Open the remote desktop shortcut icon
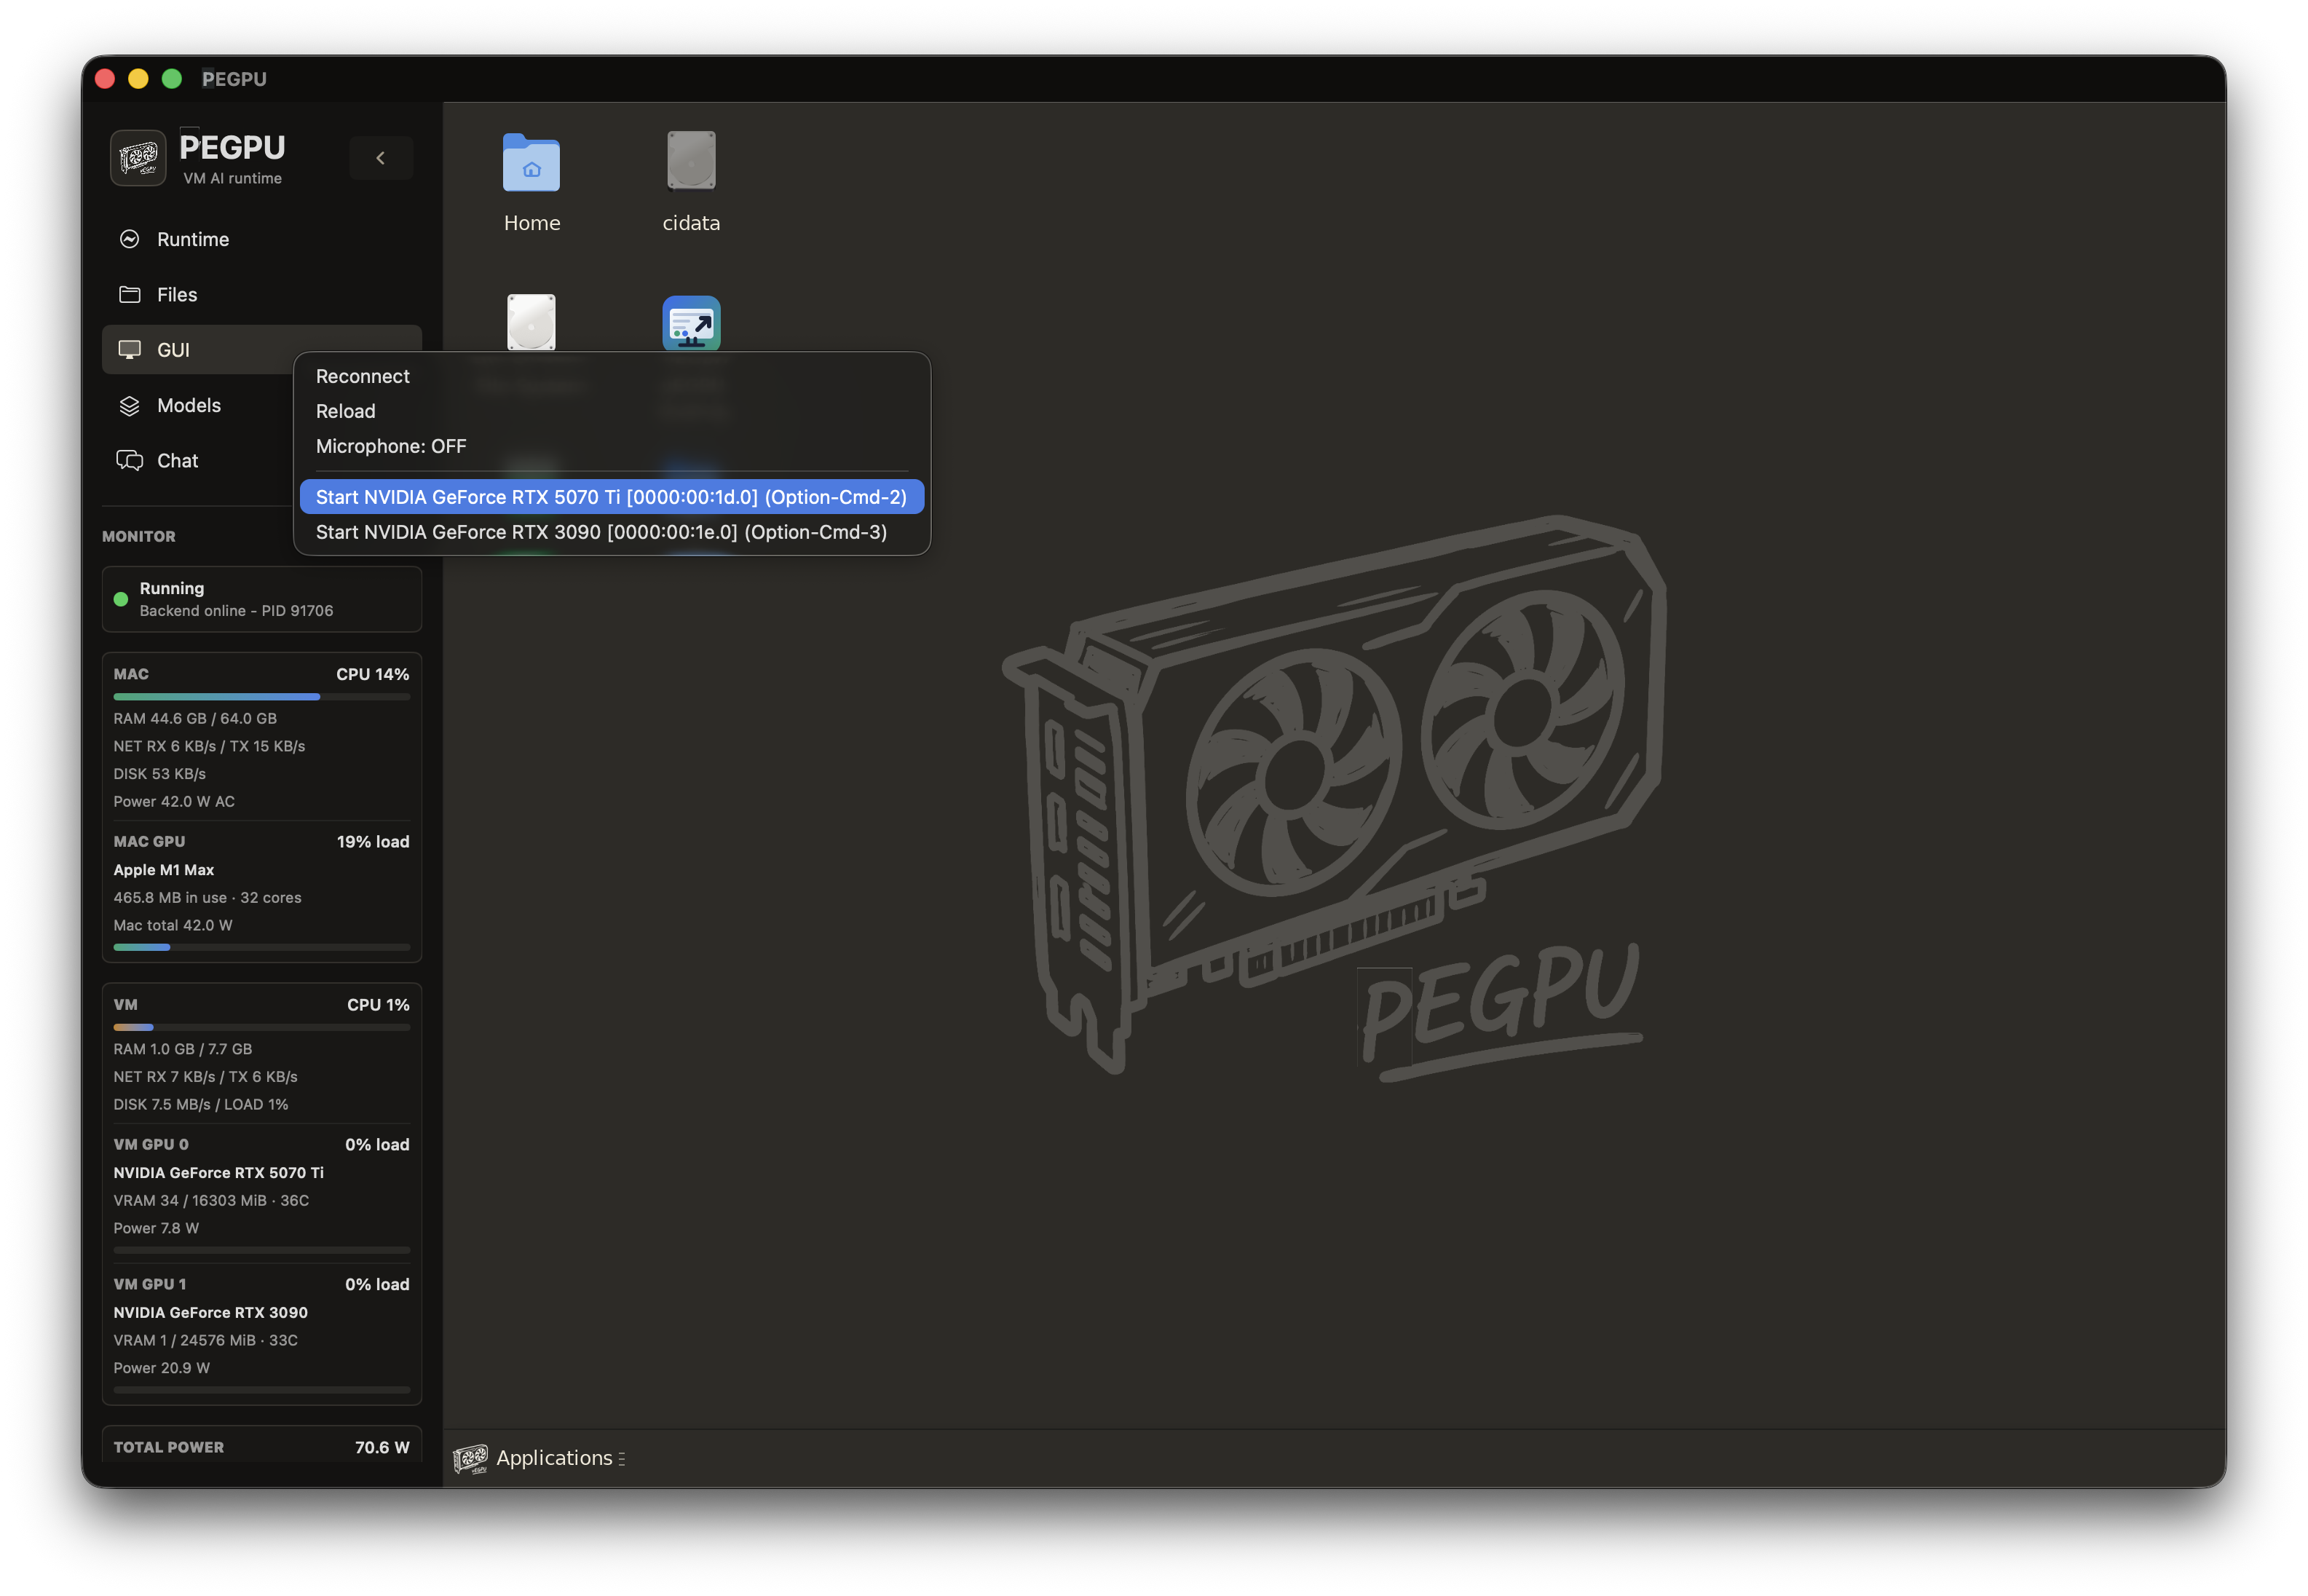2308x1596 pixels. click(691, 323)
